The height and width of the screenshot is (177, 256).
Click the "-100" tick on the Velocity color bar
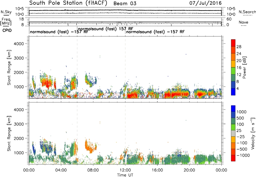coord(242,143)
